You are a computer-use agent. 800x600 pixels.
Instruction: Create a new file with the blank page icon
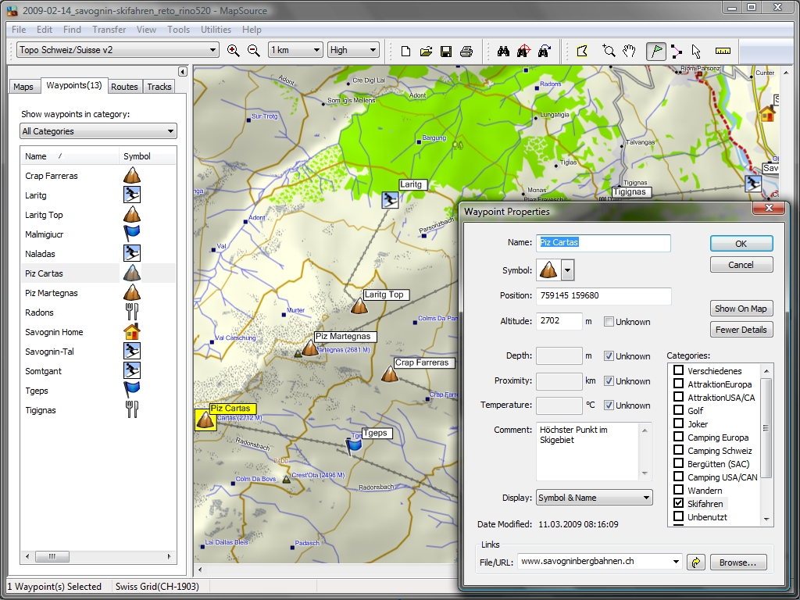[x=405, y=51]
